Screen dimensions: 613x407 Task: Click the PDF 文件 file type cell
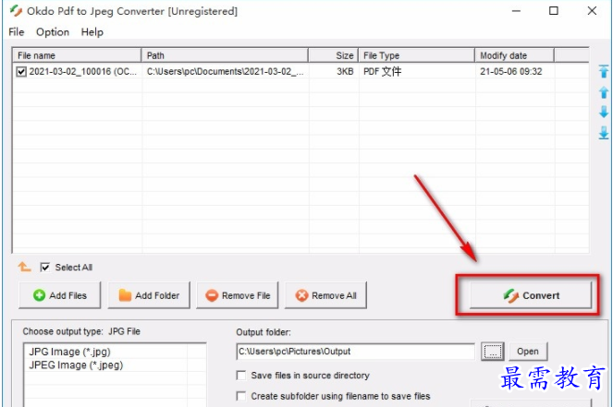coord(383,71)
